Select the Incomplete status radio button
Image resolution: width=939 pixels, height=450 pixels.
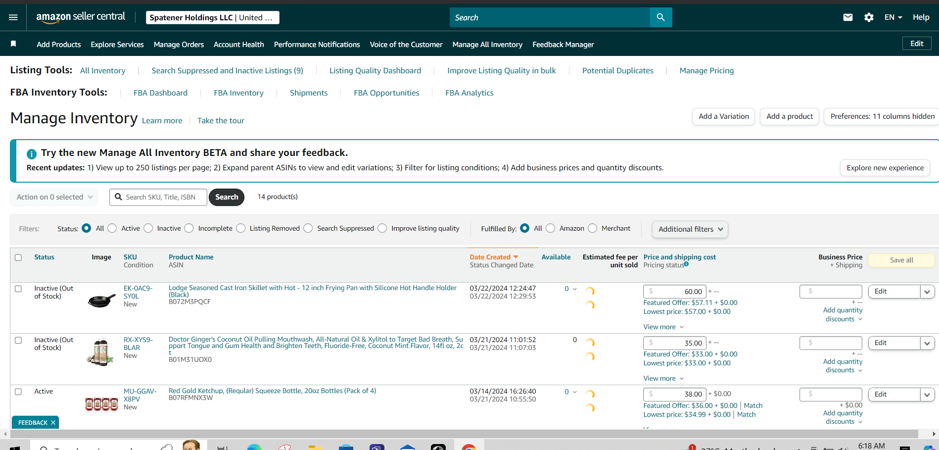[189, 228]
